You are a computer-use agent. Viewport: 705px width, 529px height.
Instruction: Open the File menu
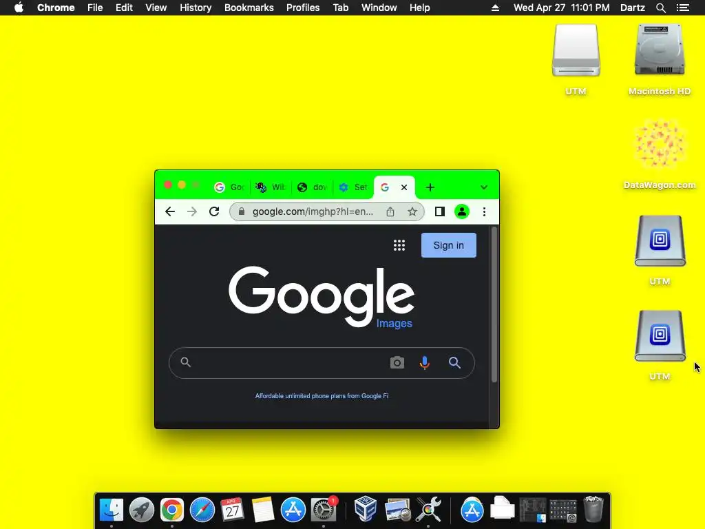[x=95, y=8]
